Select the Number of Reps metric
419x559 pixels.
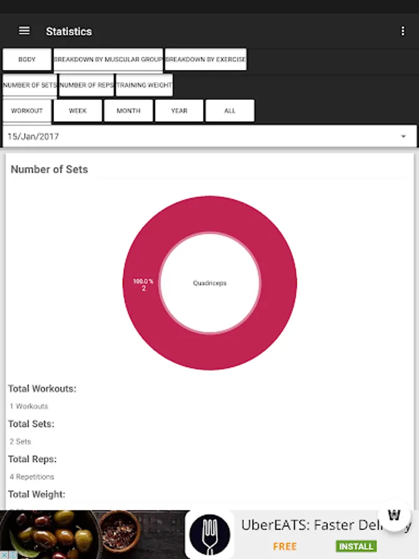point(86,85)
